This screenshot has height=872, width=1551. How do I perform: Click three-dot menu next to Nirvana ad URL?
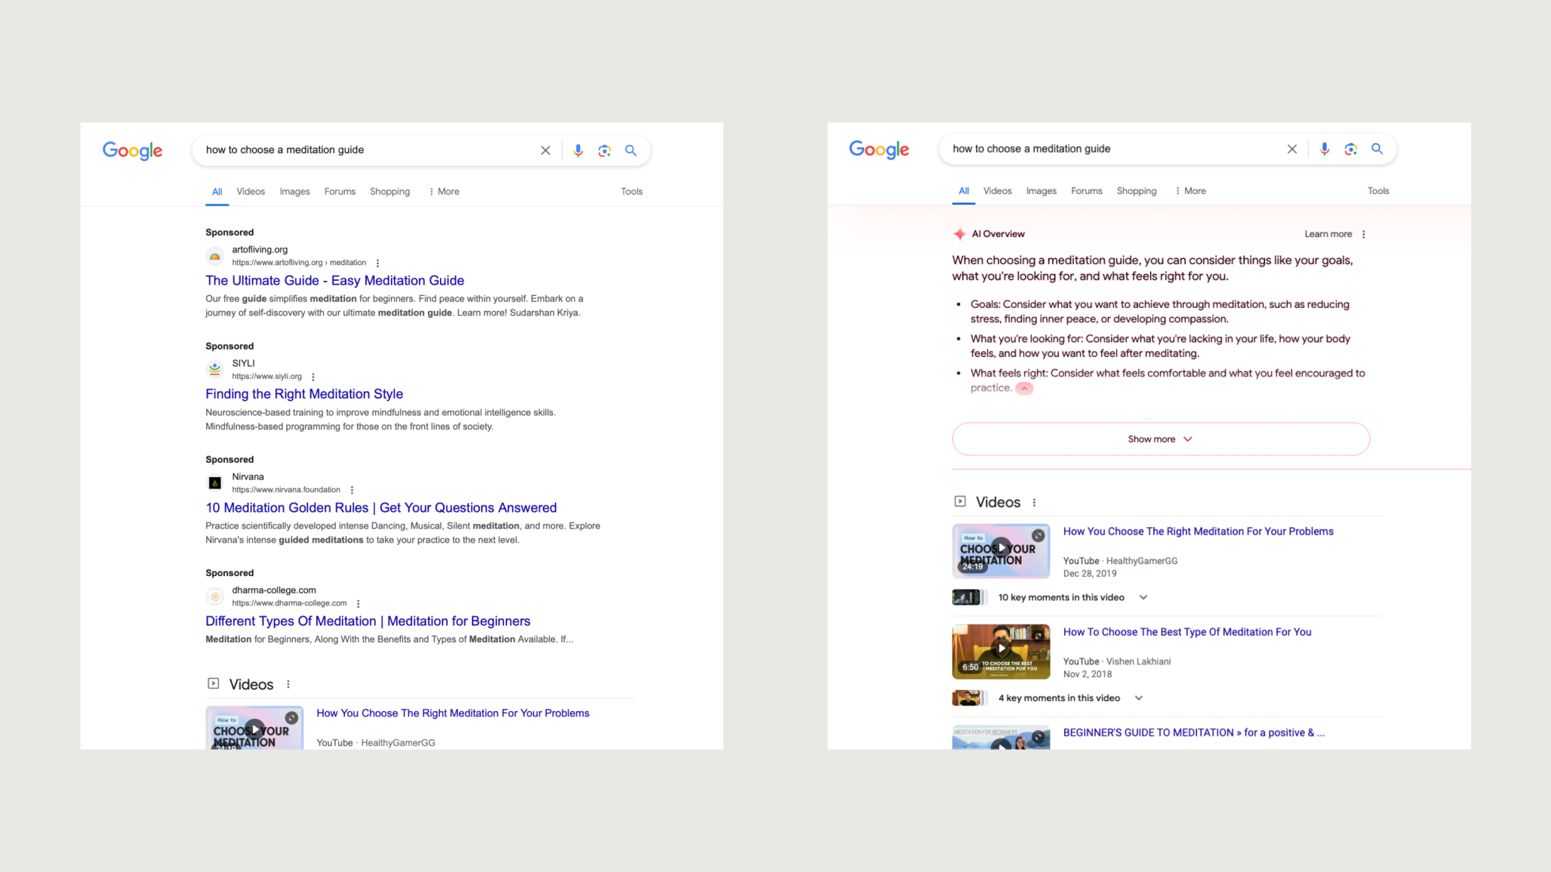click(352, 490)
